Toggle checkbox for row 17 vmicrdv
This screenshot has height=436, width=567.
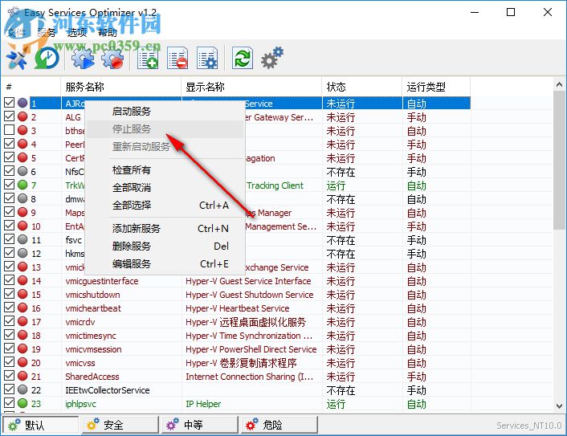(x=10, y=321)
